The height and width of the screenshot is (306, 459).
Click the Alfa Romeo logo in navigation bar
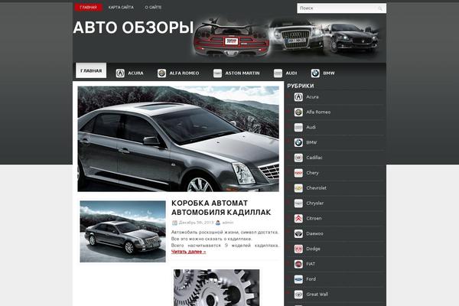[x=161, y=73]
